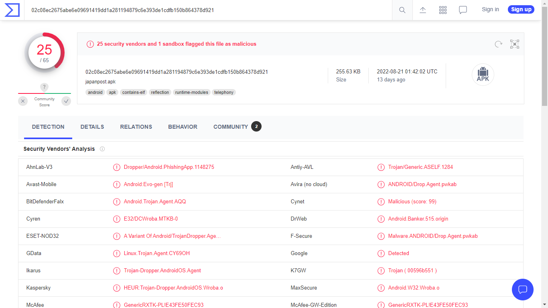Click the DrWeb detection warning icon
This screenshot has height=308, width=548.
381,219
